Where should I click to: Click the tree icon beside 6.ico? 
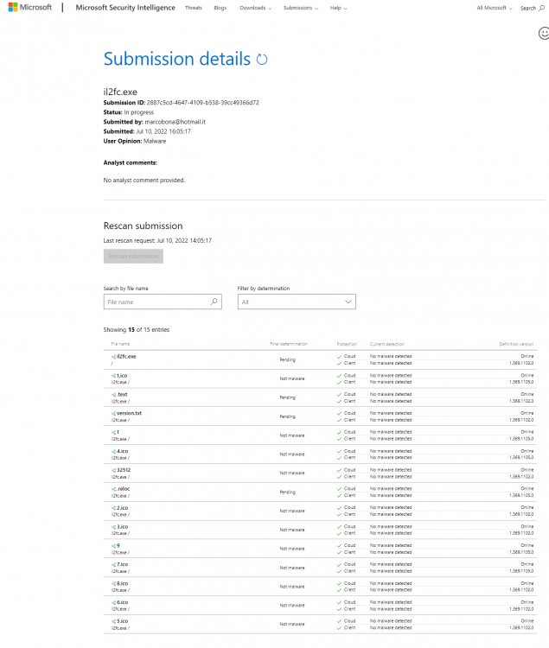113,602
